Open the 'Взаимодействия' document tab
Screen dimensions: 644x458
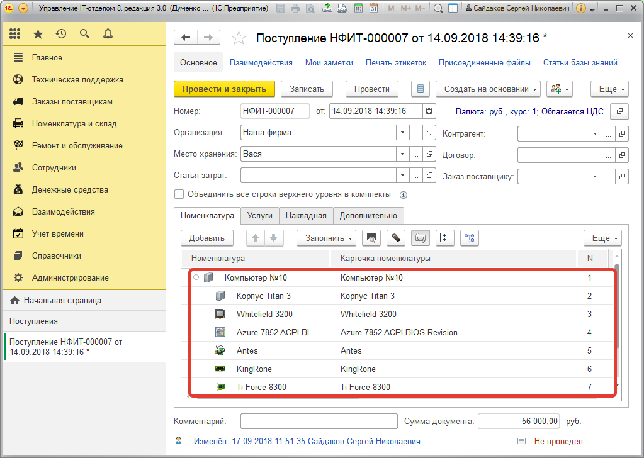click(x=261, y=63)
